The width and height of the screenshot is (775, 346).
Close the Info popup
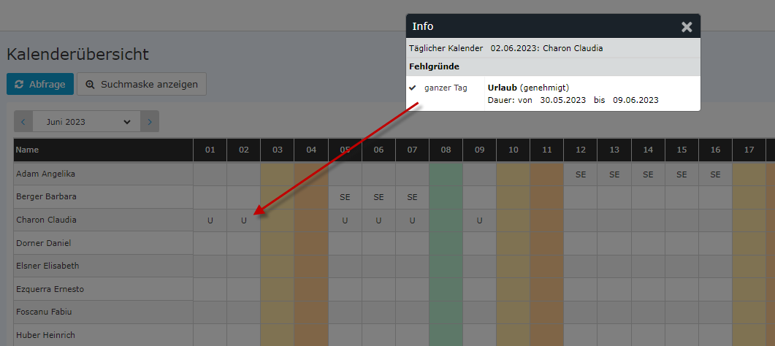click(x=687, y=27)
